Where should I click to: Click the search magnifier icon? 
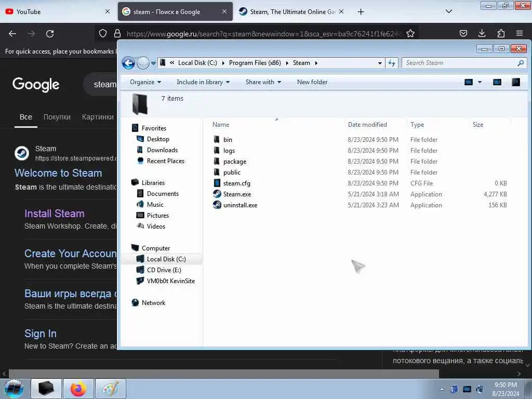pyautogui.click(x=521, y=63)
